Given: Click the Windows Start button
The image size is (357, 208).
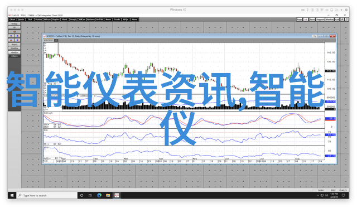Looking at the screenshot, I should (12, 195).
